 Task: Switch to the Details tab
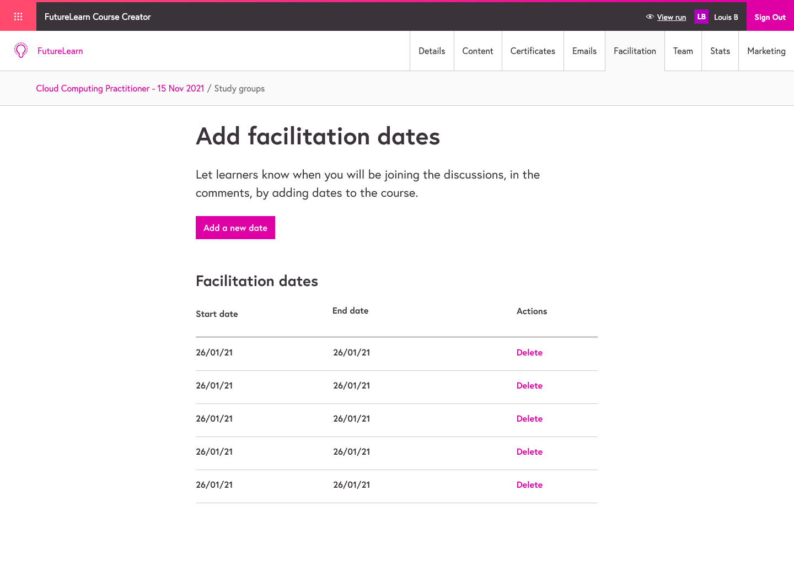pos(432,51)
